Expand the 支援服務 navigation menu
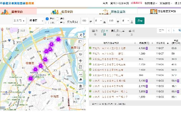Viewport: 181px width, 114px height. 166,3
